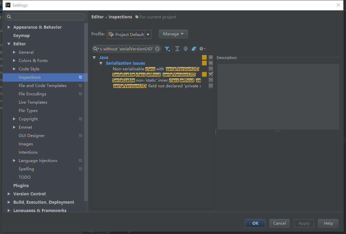Select File and Code Templates settings
The image size is (346, 234).
click(43, 86)
